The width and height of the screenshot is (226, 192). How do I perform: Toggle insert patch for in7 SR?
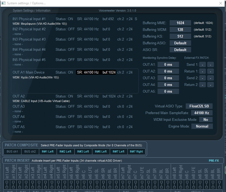tap(155, 184)
